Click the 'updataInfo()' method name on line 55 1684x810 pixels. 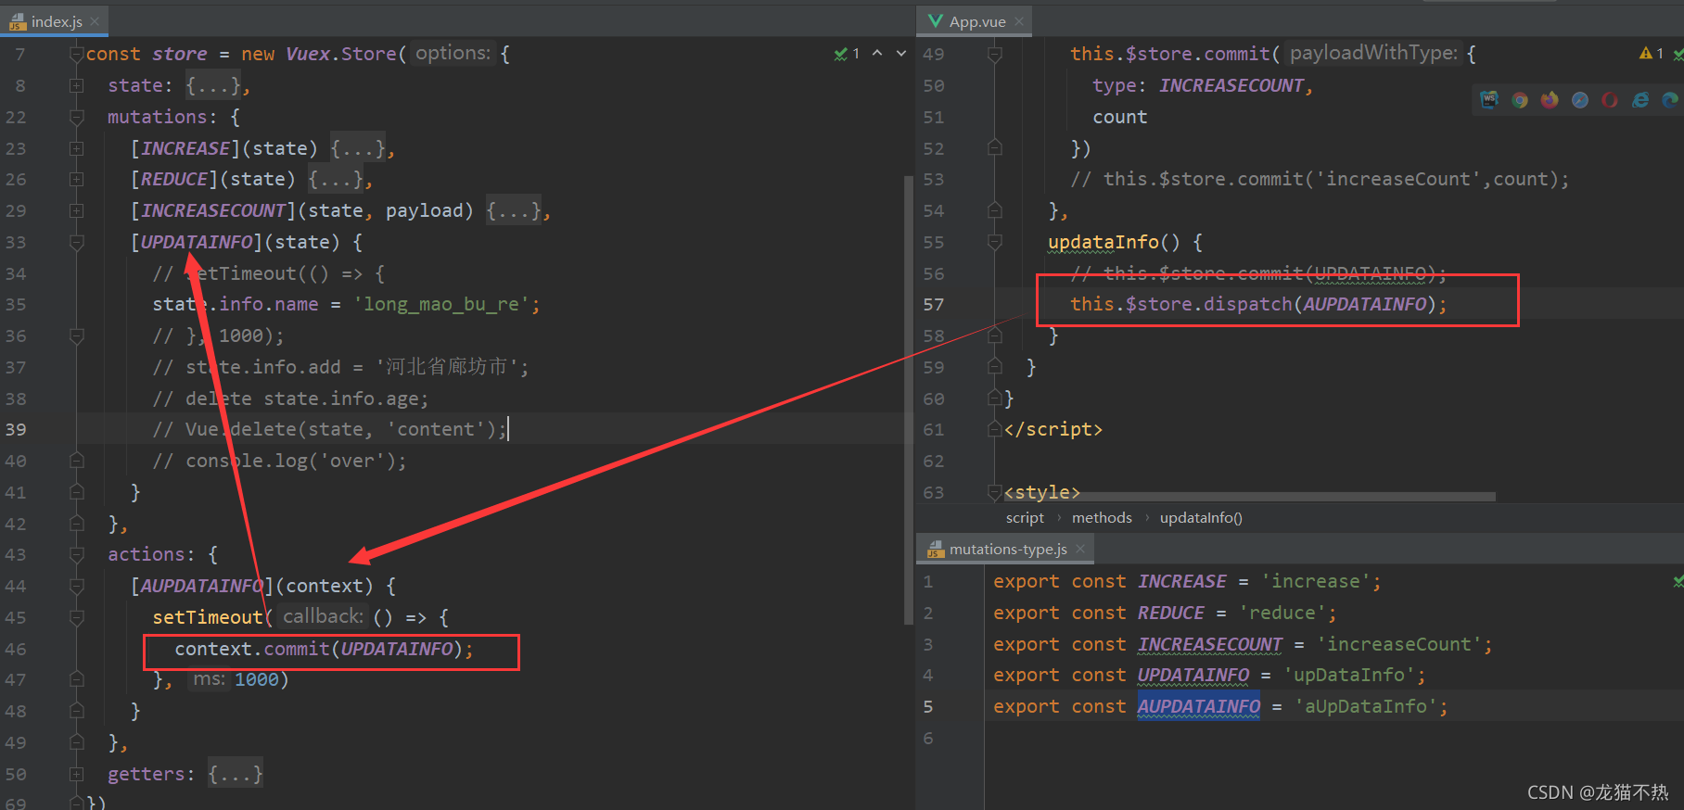click(x=1114, y=242)
